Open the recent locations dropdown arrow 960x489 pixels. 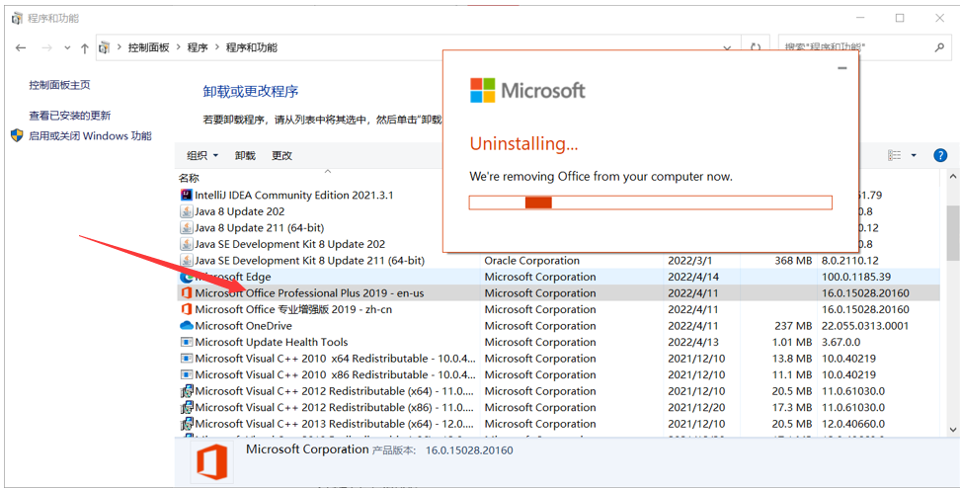(x=67, y=47)
